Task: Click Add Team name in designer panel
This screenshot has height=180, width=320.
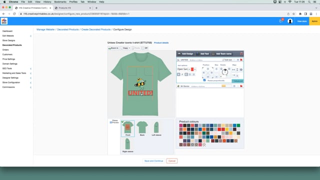Action: [x=222, y=54]
